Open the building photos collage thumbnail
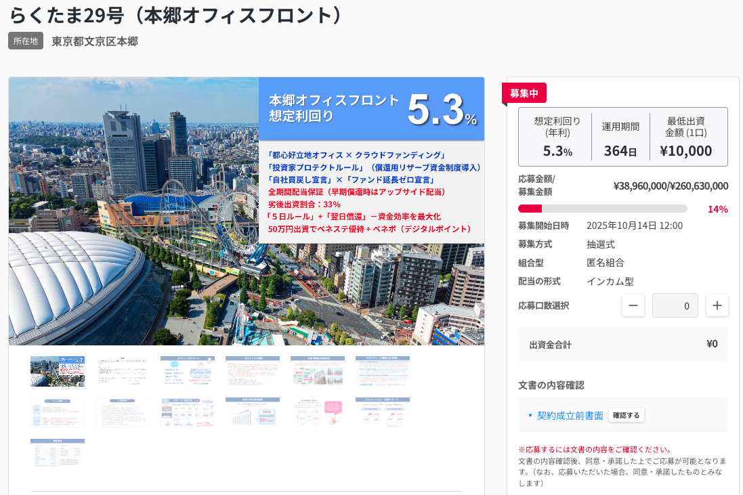 (318, 371)
